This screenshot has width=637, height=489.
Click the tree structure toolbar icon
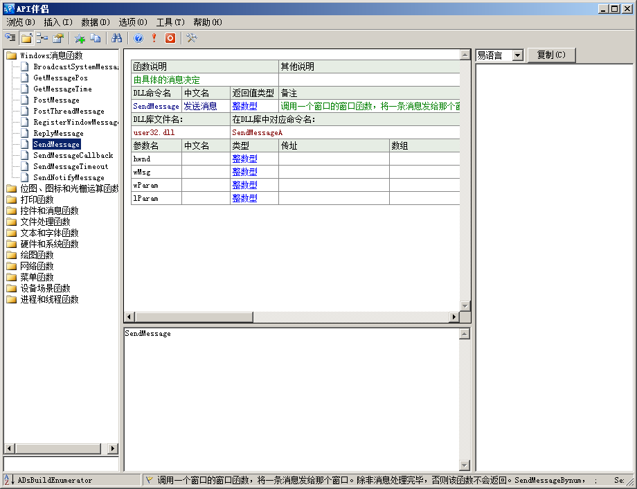[42, 38]
